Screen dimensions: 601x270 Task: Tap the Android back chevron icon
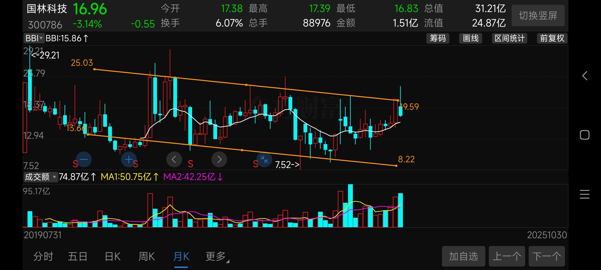coord(585,75)
